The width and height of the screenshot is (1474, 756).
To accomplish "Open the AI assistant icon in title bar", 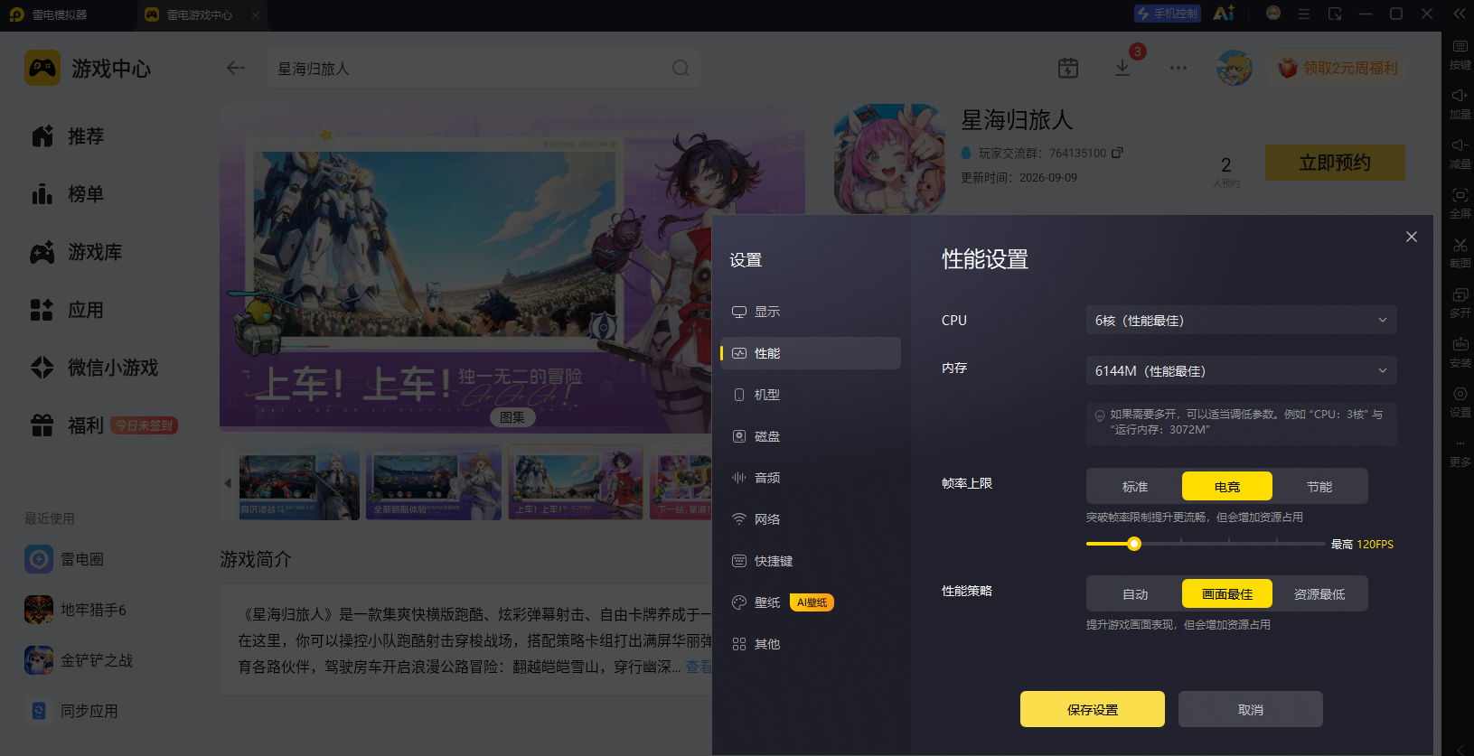I will [x=1224, y=14].
